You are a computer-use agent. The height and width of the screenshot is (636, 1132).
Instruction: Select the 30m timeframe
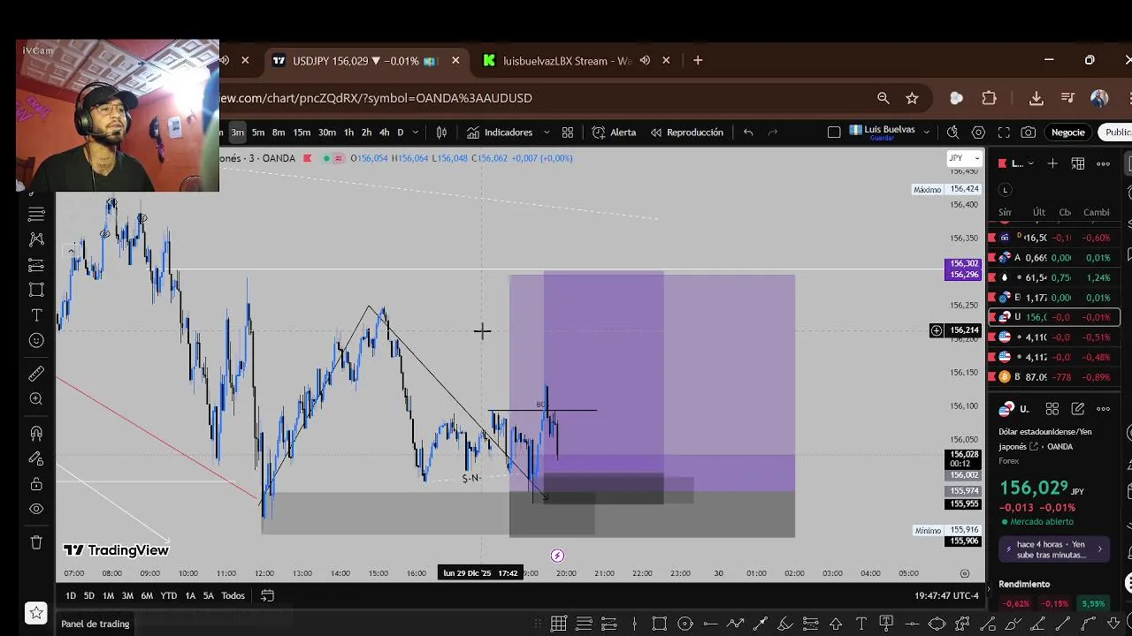327,132
